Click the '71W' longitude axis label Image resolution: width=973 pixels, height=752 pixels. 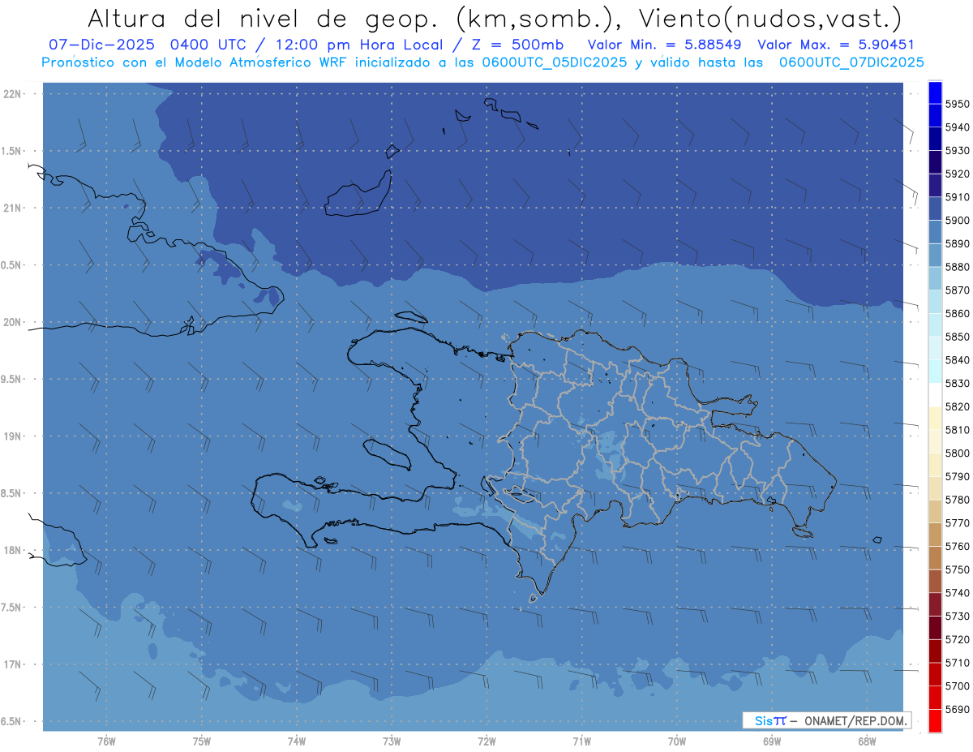pyautogui.click(x=581, y=741)
